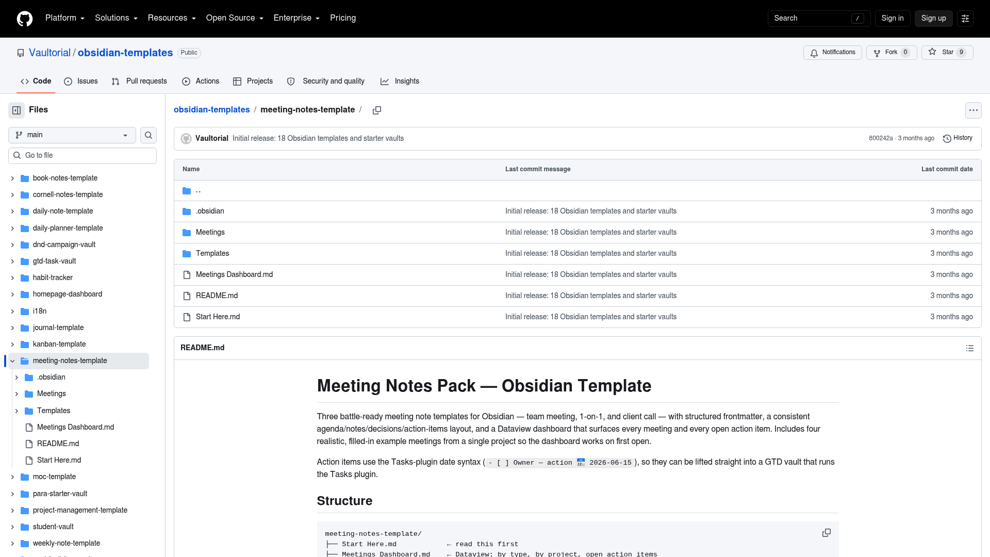Viewport: 990px width, 557px height.
Task: Copy the path with the copy icon
Action: coord(377,110)
